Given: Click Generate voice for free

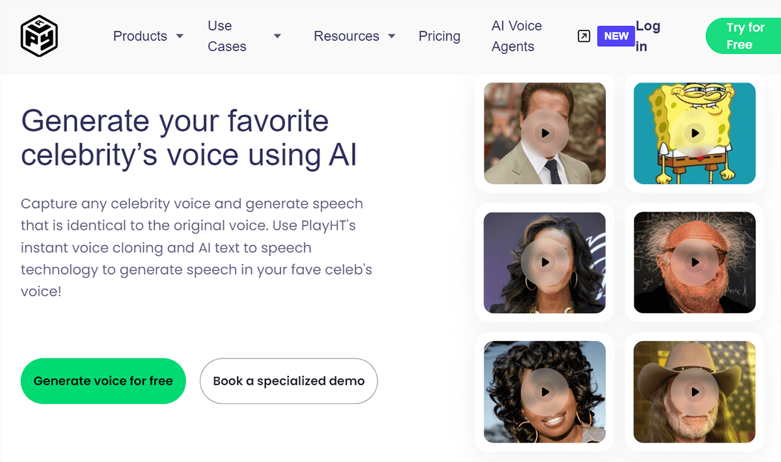Looking at the screenshot, I should 103,381.
